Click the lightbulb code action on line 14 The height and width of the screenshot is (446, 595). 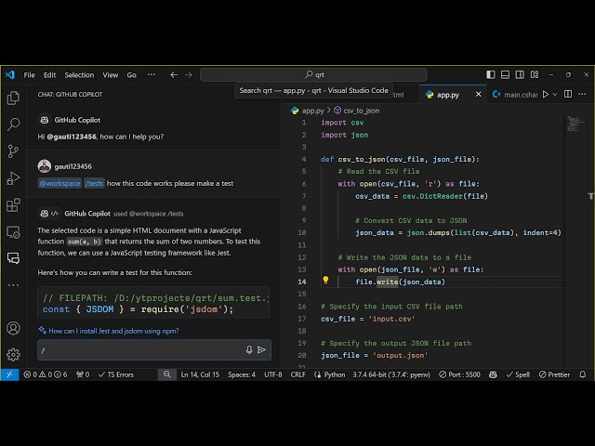tap(325, 281)
